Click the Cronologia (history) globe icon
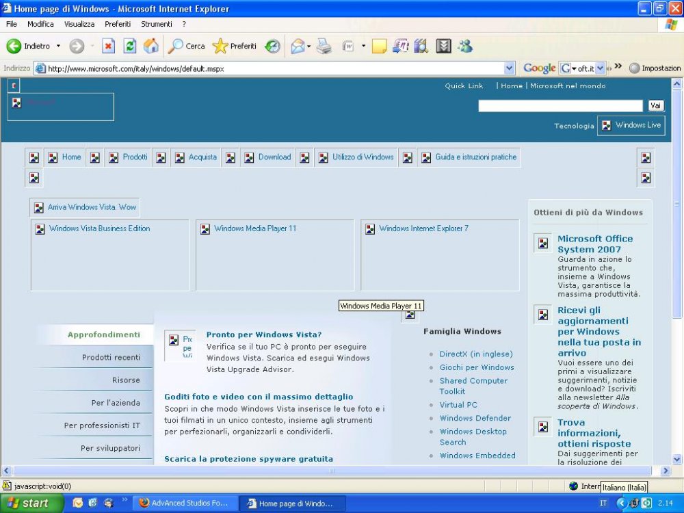Image resolution: width=684 pixels, height=513 pixels. pos(273,46)
